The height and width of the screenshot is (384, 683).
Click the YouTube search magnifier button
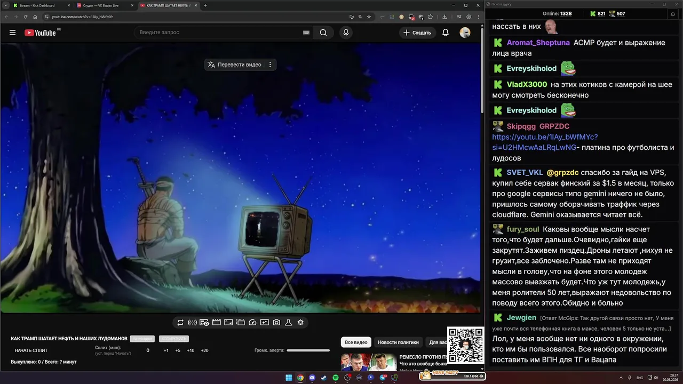pyautogui.click(x=323, y=33)
